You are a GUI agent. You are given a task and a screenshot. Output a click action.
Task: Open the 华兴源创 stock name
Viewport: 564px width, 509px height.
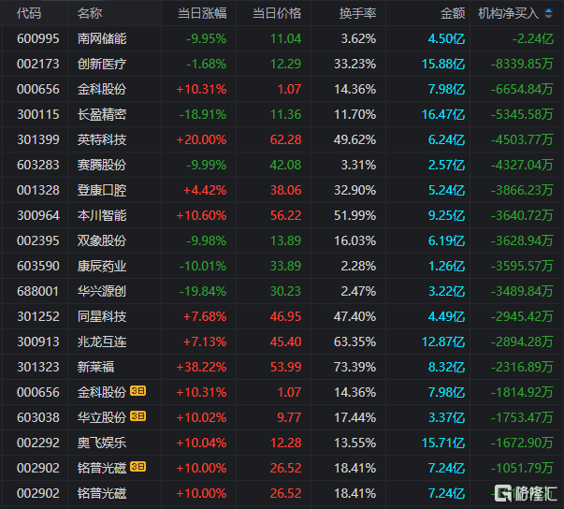102,291
